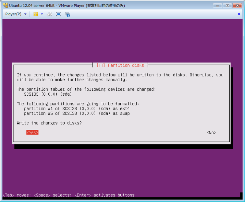Open the Player(P) menu
Screen dimensions: 245x202
click(x=16, y=14)
